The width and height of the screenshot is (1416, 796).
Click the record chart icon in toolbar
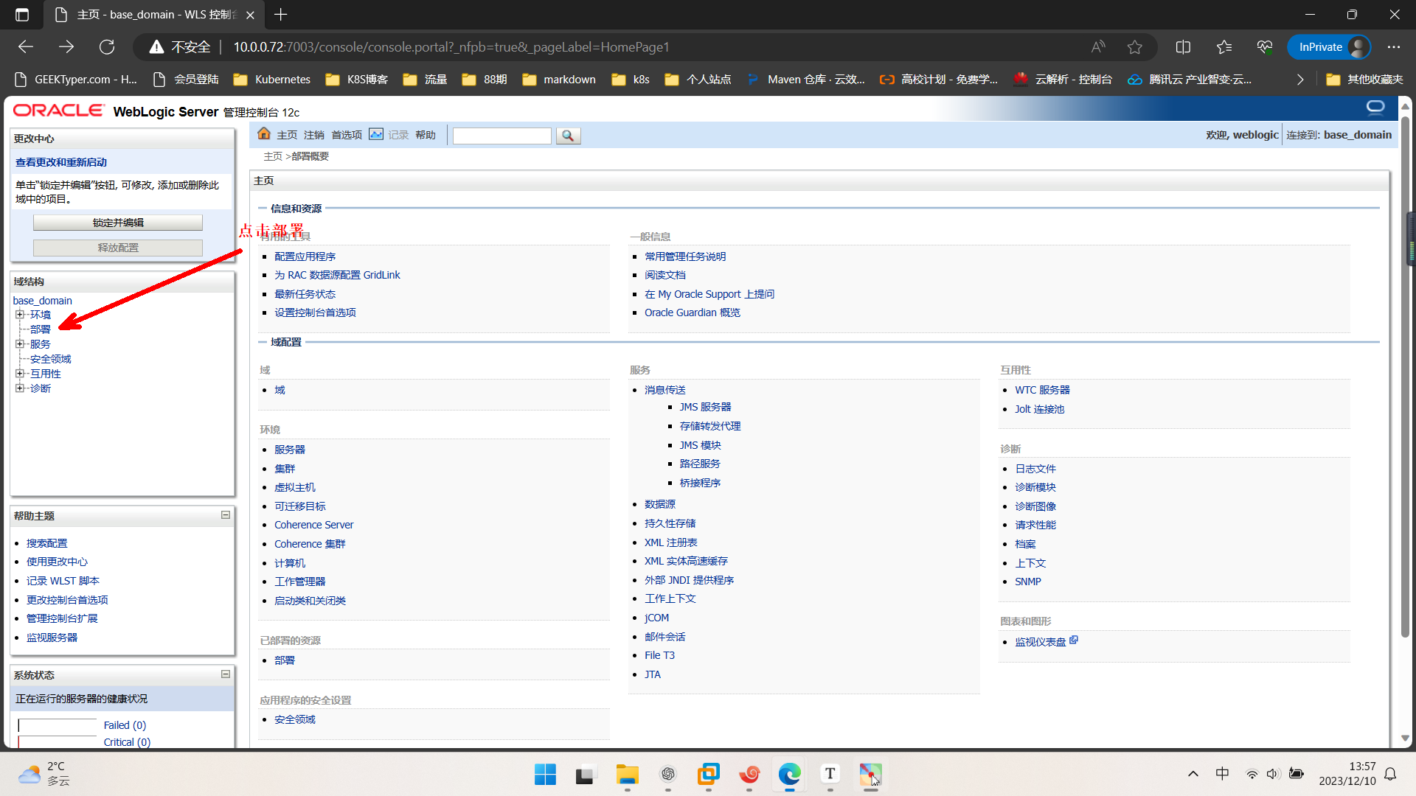click(376, 134)
